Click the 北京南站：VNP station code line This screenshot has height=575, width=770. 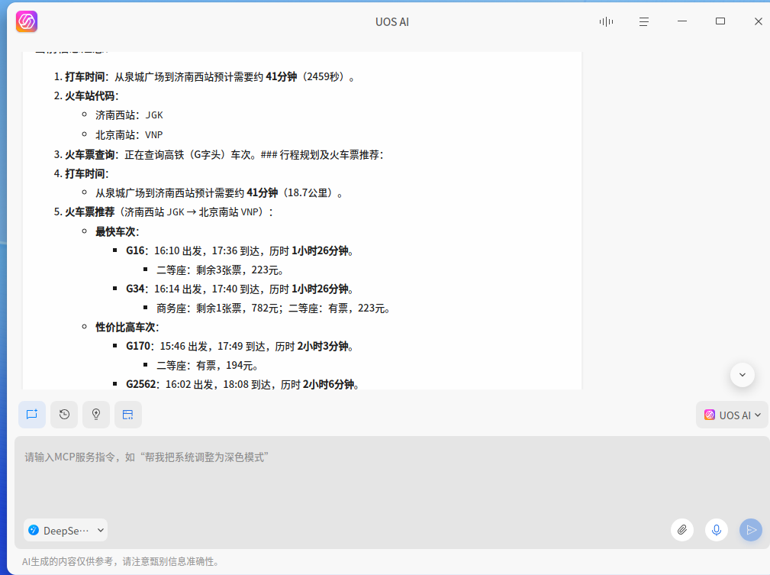click(129, 134)
